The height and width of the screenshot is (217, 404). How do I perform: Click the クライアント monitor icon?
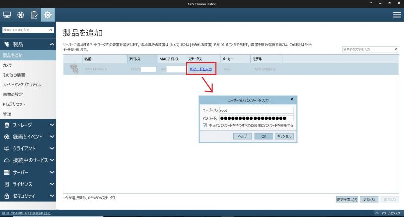tap(7, 149)
